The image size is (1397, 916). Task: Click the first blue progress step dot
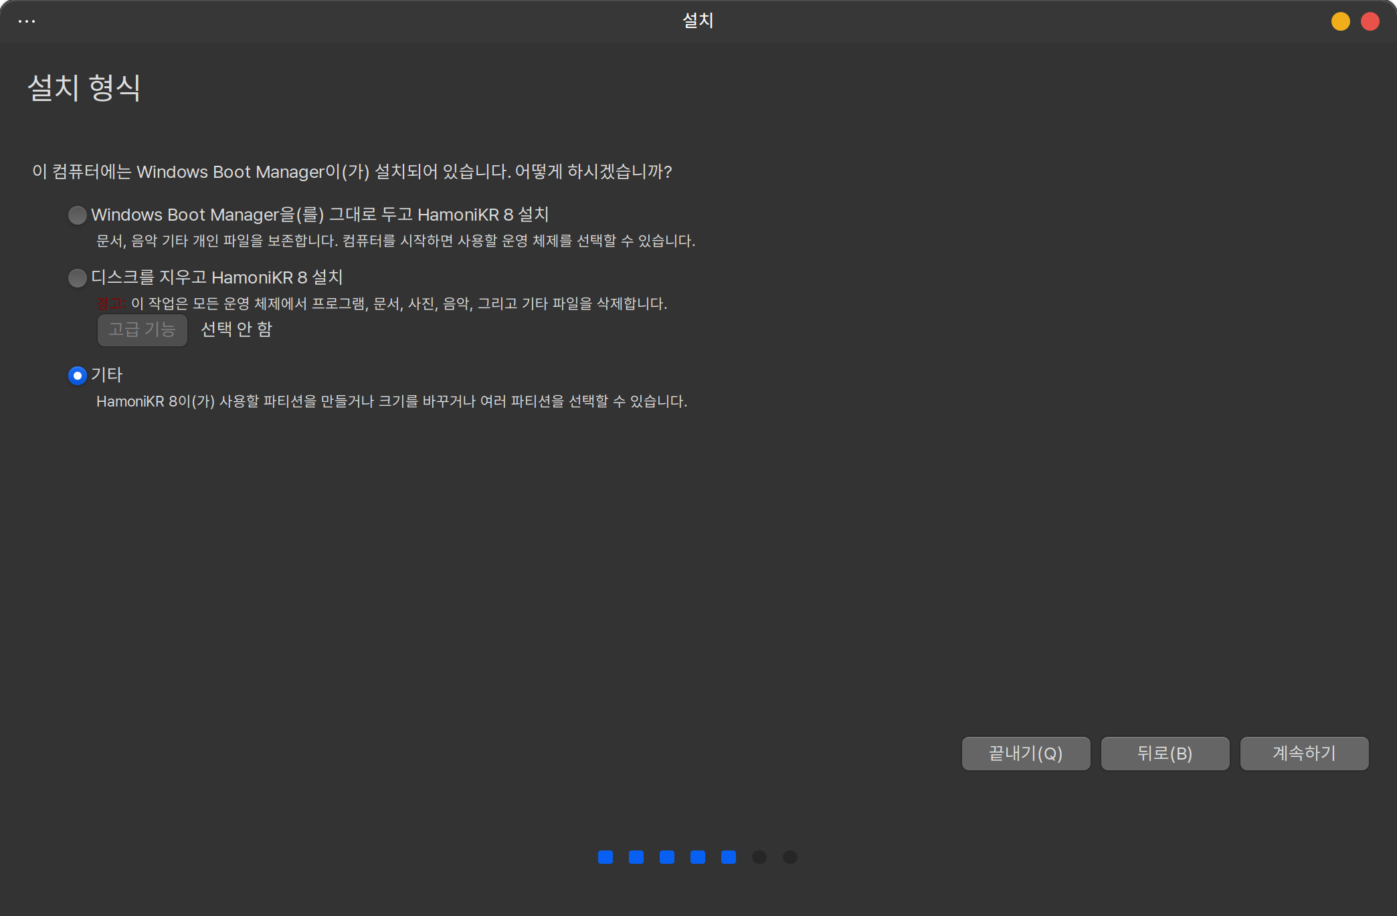[x=606, y=857]
